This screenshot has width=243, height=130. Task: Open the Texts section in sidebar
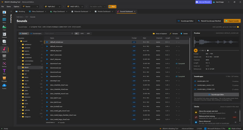(4, 72)
